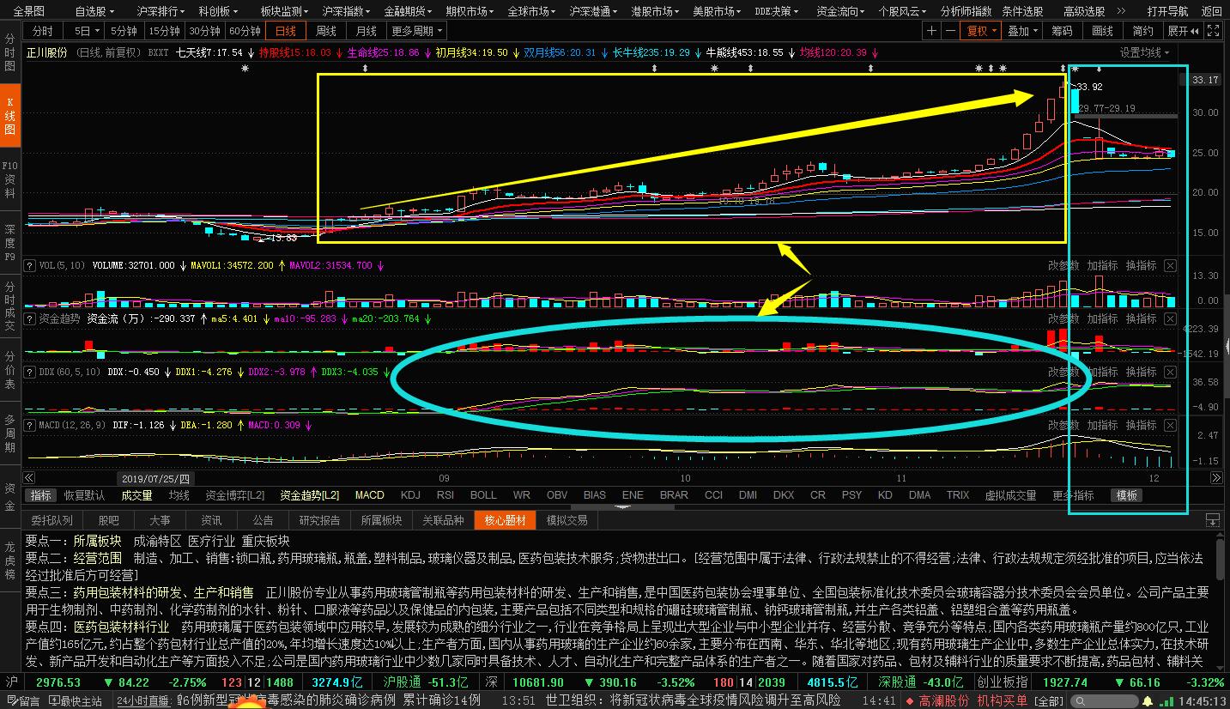Enable the KDJ indicator

point(410,495)
